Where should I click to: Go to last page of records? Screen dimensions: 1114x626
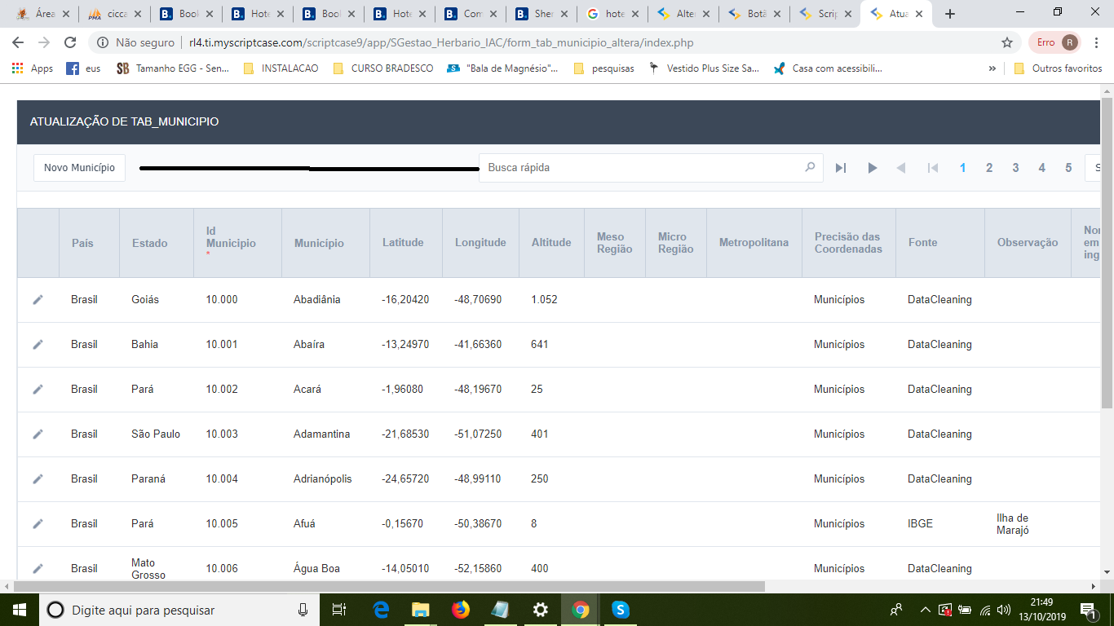pyautogui.click(x=841, y=168)
